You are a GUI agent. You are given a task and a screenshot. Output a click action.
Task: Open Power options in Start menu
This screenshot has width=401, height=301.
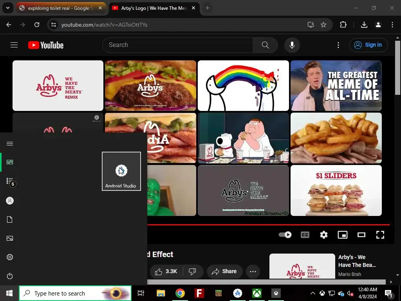point(10,276)
